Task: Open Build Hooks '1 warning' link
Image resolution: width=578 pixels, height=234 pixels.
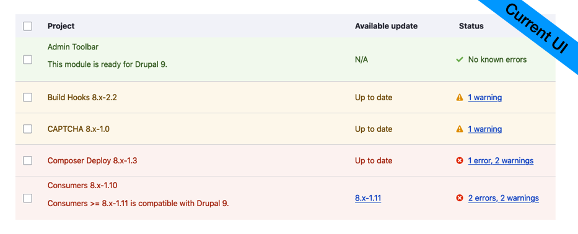Action: click(x=484, y=98)
